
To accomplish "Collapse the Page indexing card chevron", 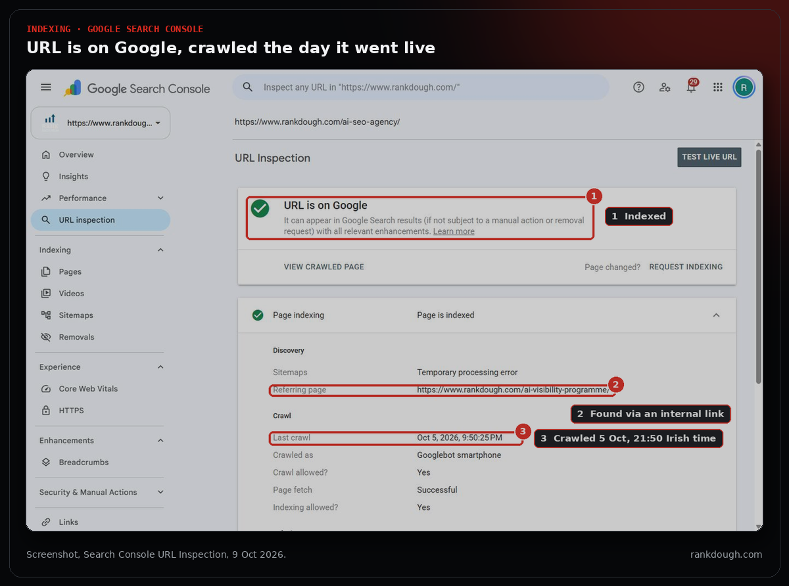I will 716,315.
